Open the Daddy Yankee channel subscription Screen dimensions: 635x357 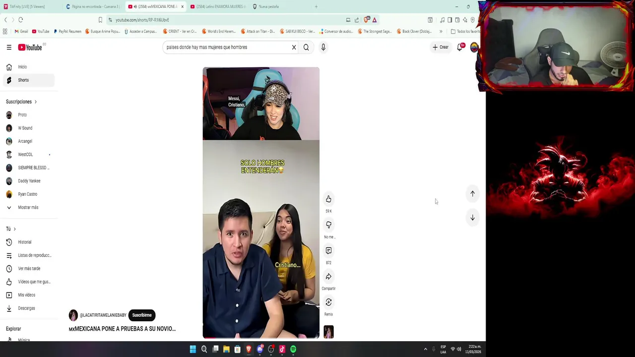pyautogui.click(x=29, y=181)
